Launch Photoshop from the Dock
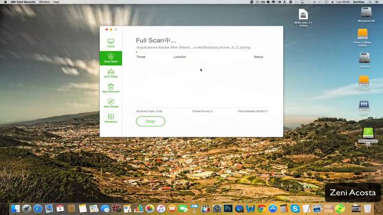 228,208
